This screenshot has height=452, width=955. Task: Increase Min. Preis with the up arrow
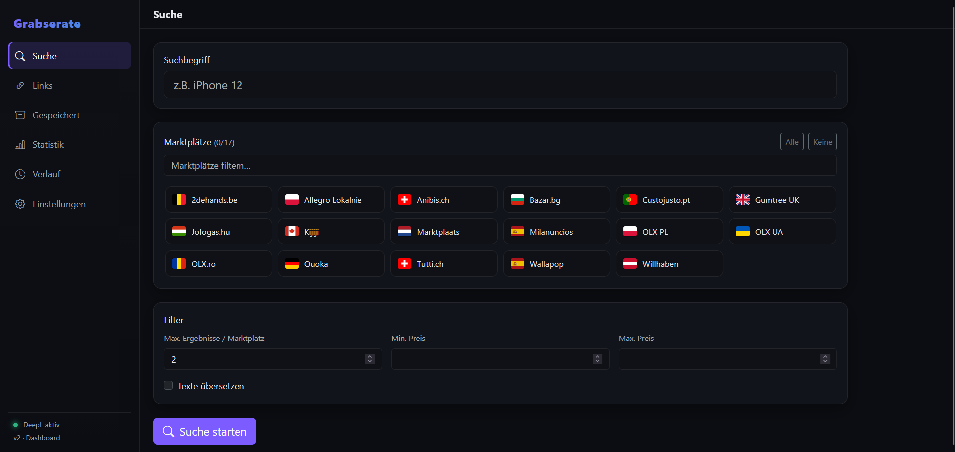tap(597, 356)
